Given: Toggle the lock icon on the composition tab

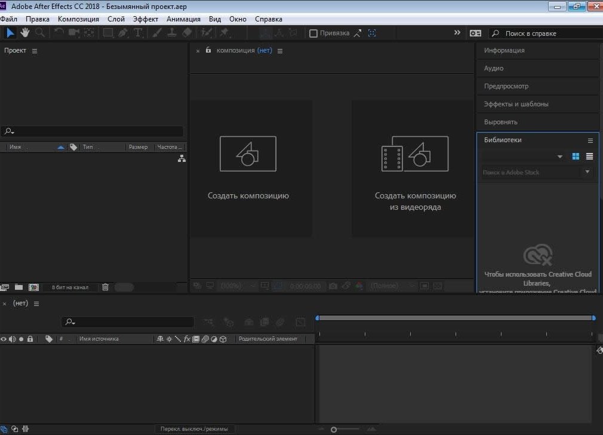Looking at the screenshot, I should coord(208,50).
